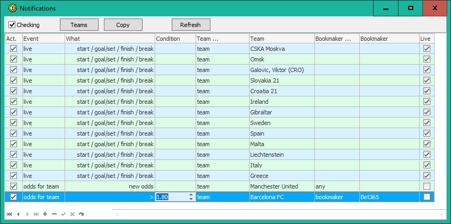
Task: Sort by Team column header
Action: [x=281, y=39]
